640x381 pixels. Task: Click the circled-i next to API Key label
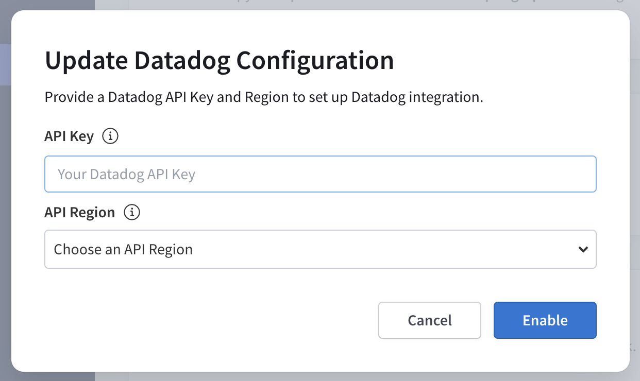[110, 135]
